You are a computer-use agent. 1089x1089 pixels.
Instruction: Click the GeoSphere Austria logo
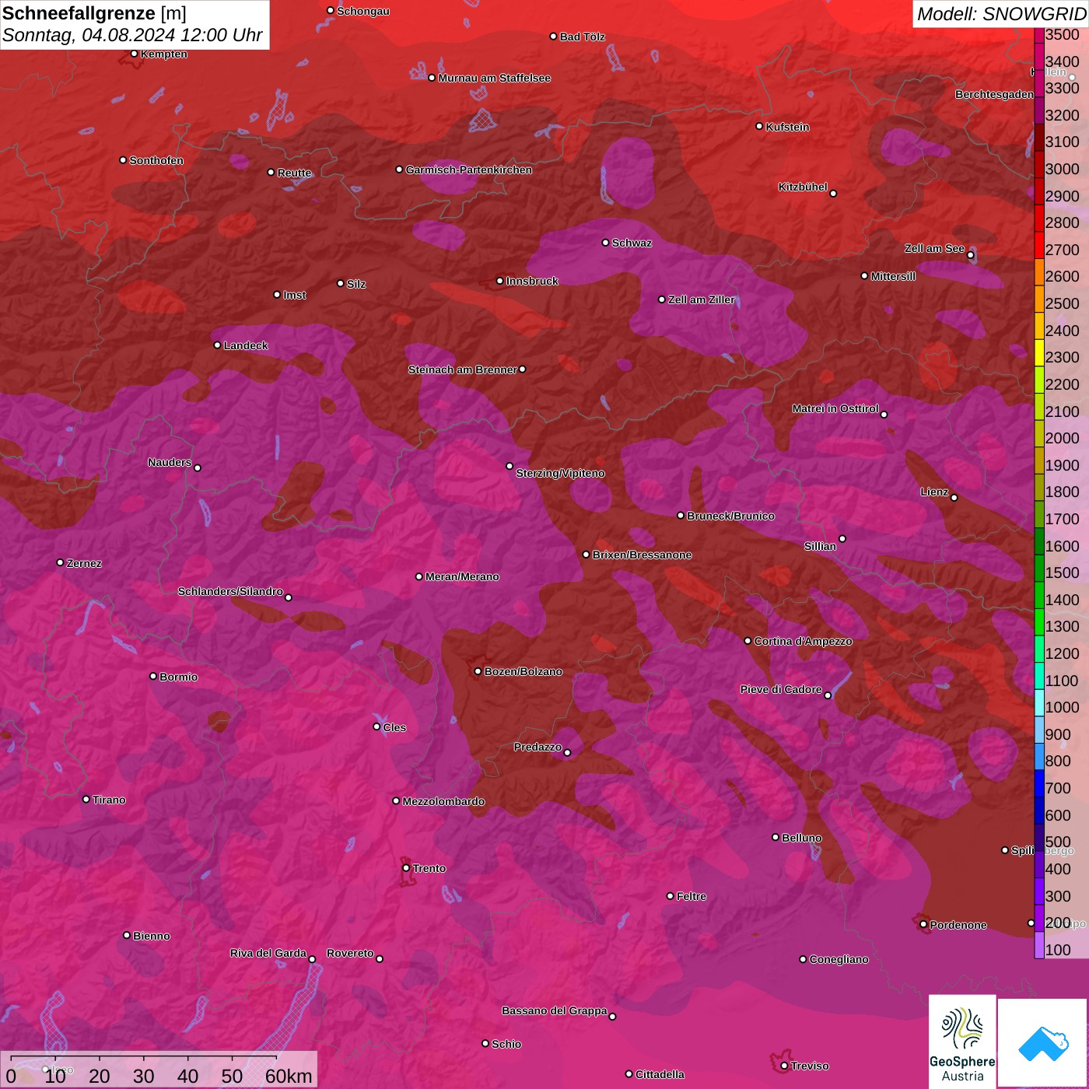[962, 1041]
